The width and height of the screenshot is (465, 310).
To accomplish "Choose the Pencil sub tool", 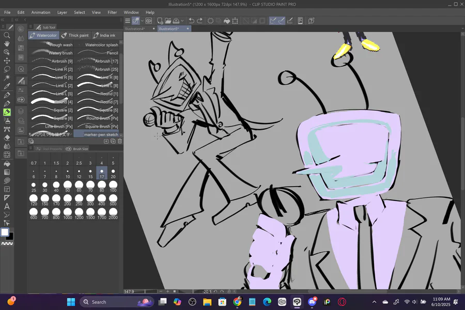I will [97, 53].
